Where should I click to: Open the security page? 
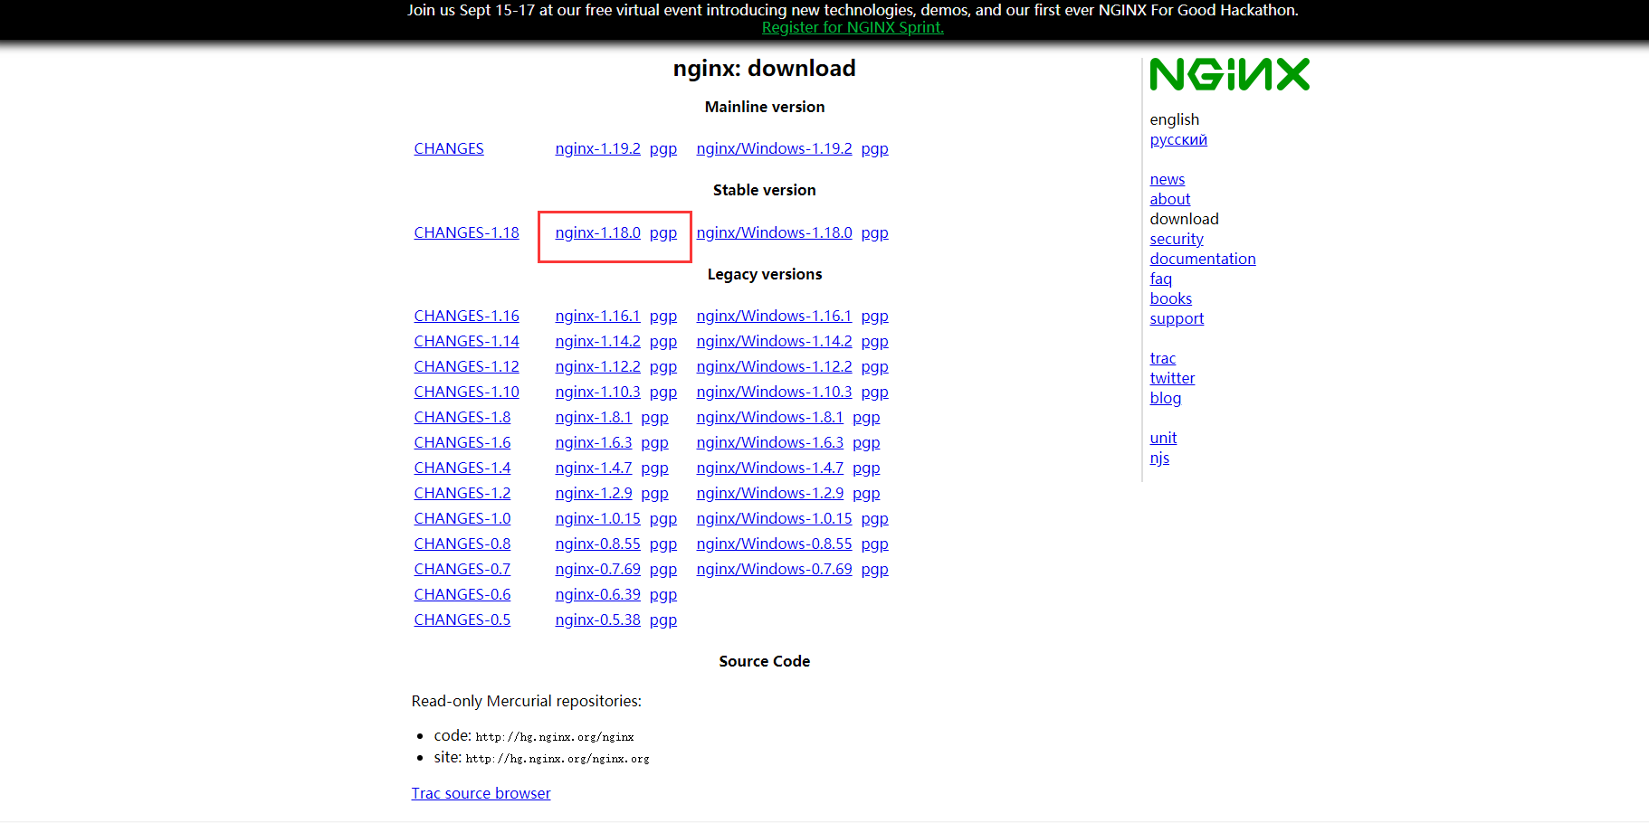(x=1177, y=239)
